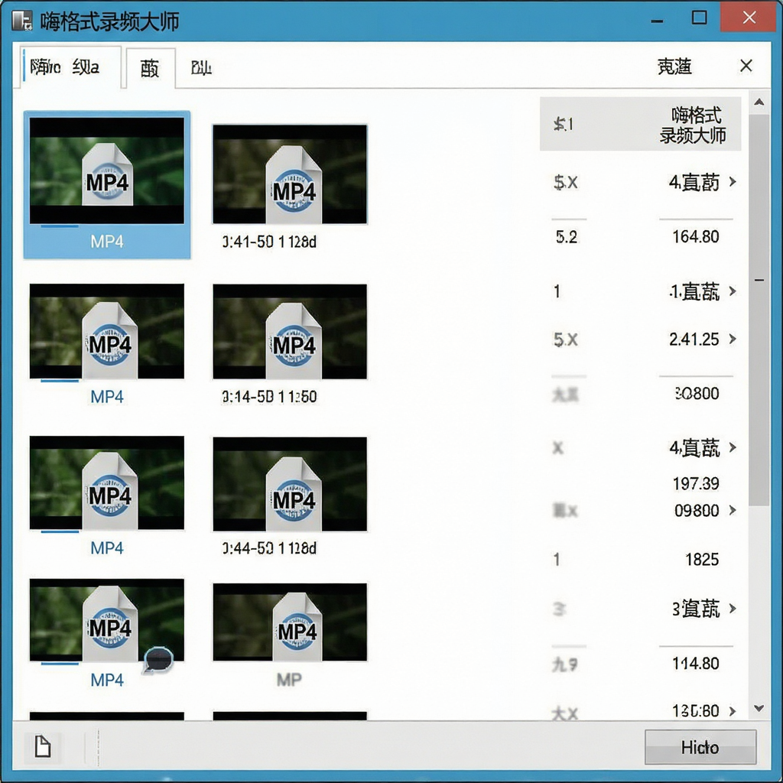Image resolution: width=783 pixels, height=783 pixels.
Task: Click the gray MP label in bottom row
Action: click(289, 680)
